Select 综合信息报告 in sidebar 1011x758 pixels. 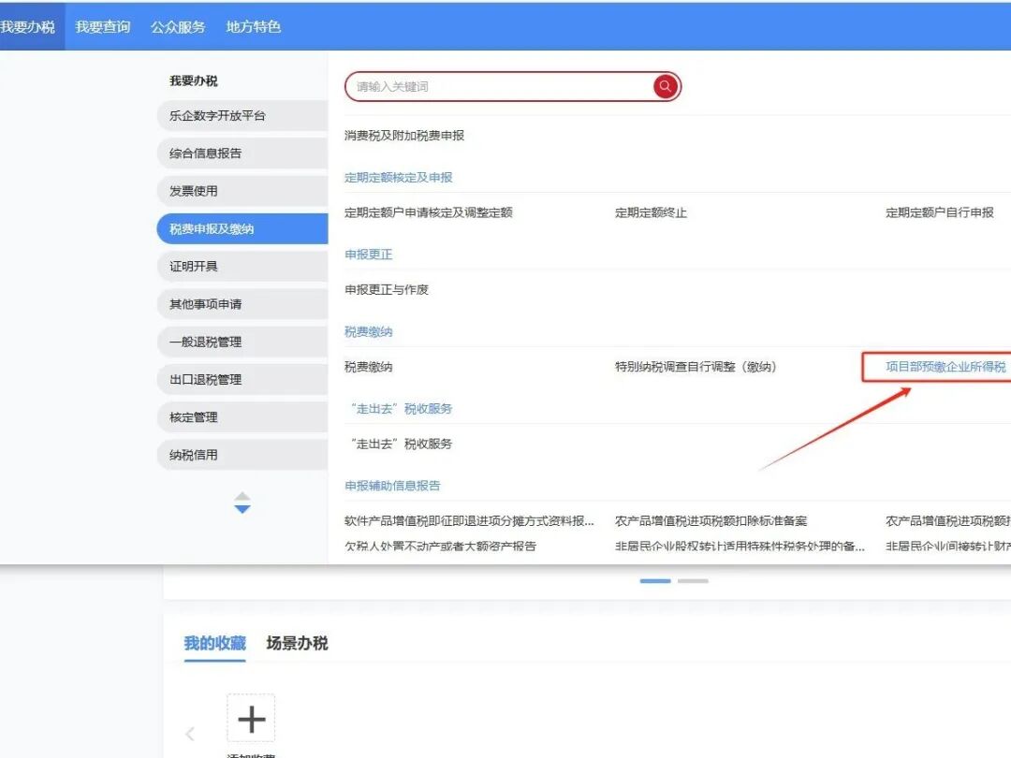click(x=242, y=153)
